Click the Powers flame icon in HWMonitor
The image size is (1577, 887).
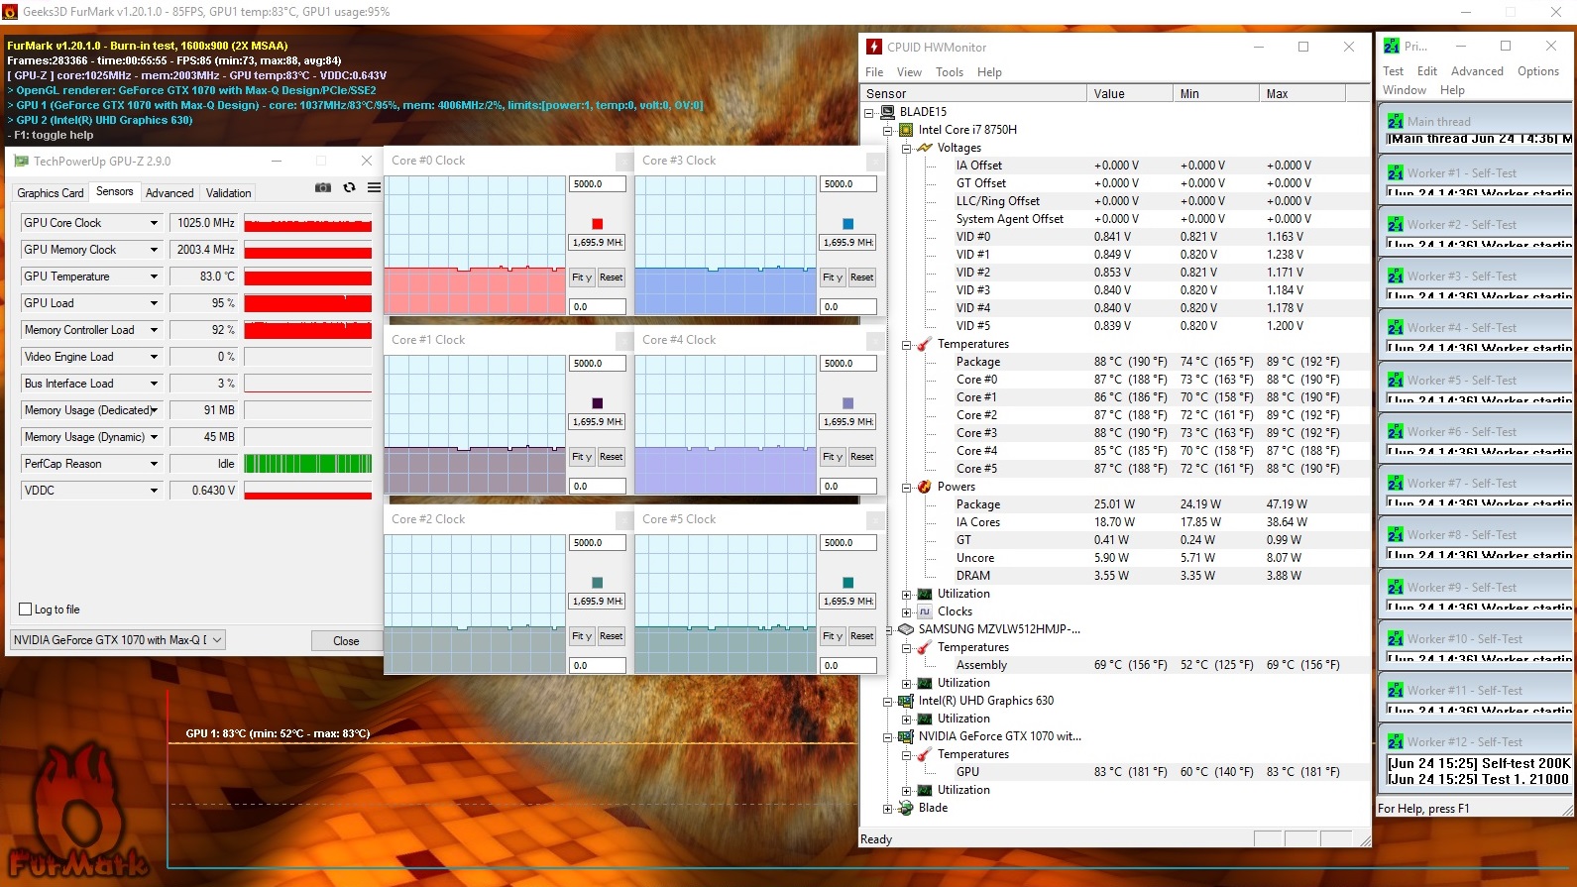click(925, 487)
